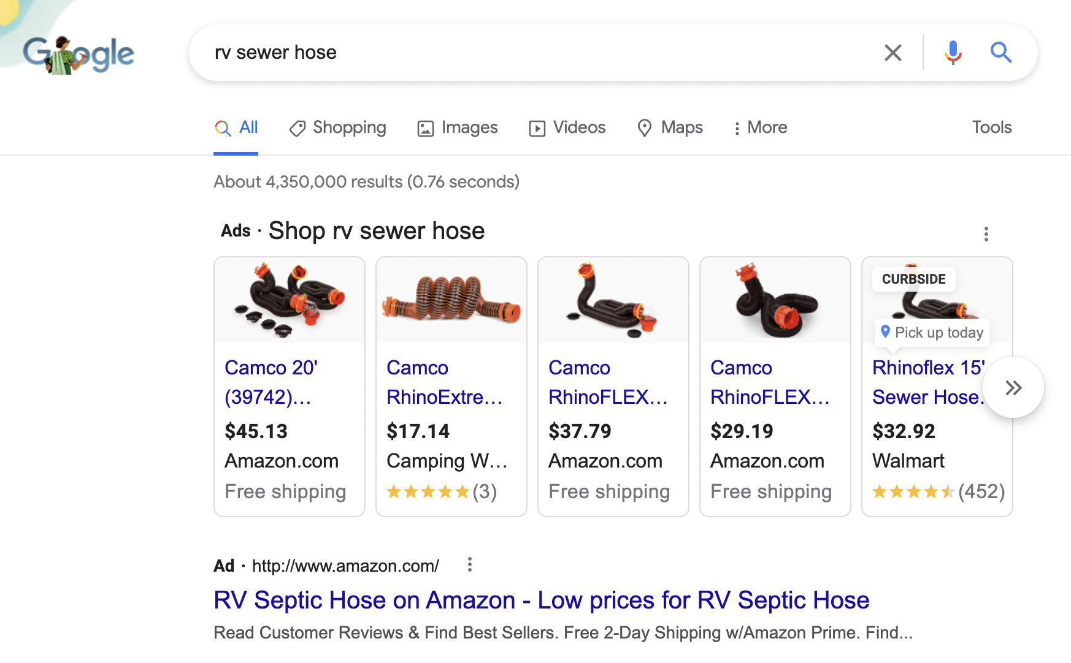Visit the RV Septic Hose on Amazon ad
1071x663 pixels.
point(541,600)
